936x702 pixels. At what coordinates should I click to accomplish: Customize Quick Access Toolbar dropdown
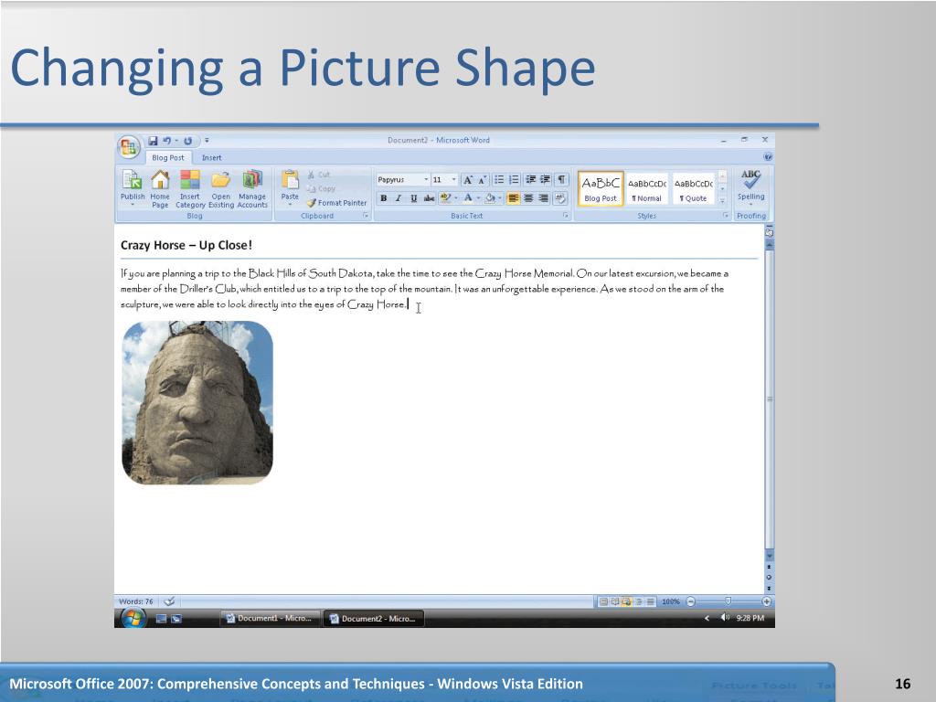pyautogui.click(x=207, y=141)
